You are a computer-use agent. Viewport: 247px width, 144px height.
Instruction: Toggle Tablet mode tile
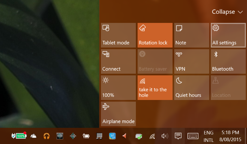[x=118, y=35]
